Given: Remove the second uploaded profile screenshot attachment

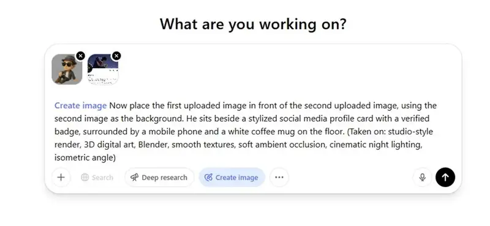Looking at the screenshot, I should pyautogui.click(x=116, y=56).
